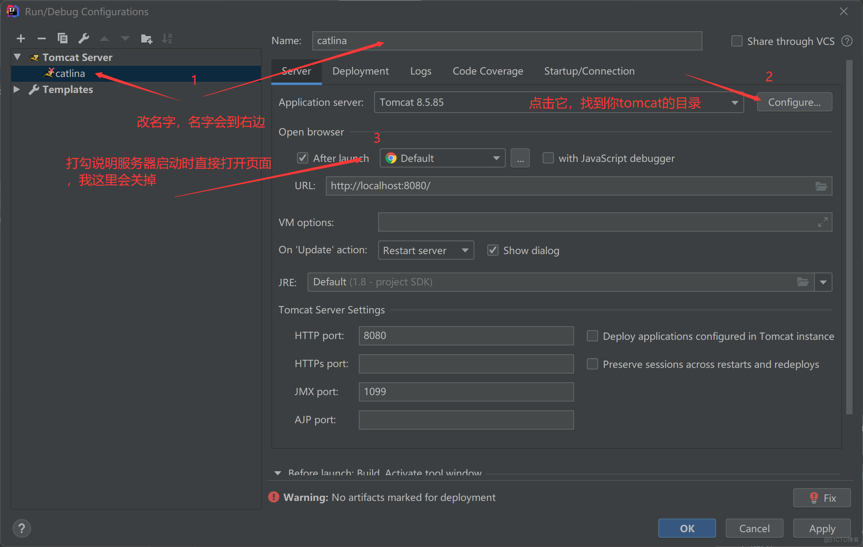
Task: Click the HTTP port field
Action: tap(466, 336)
